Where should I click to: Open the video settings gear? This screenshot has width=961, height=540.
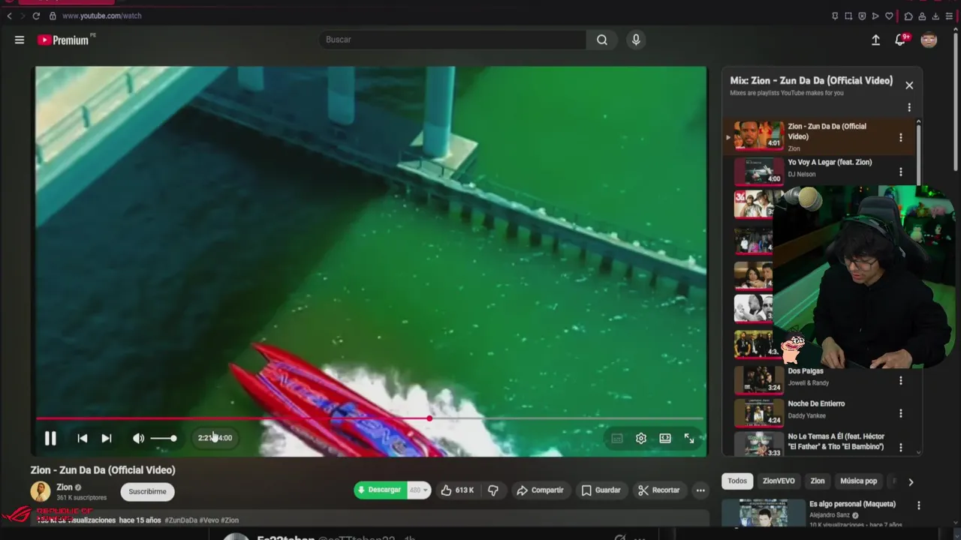tap(641, 439)
